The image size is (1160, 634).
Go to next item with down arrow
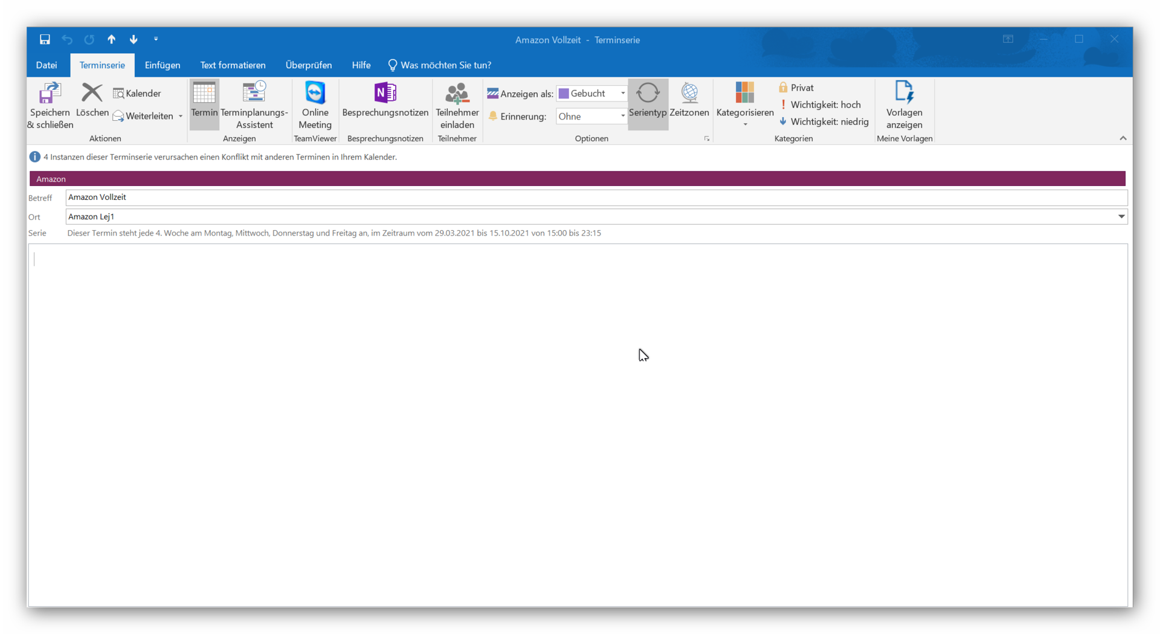[x=134, y=39]
